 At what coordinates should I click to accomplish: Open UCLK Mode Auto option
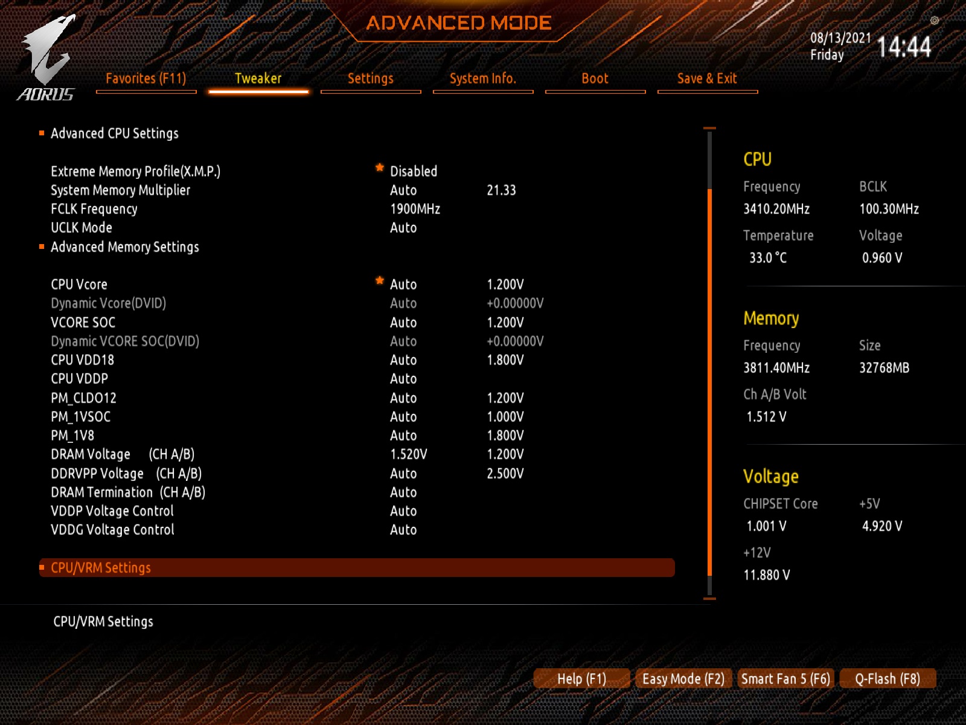(403, 227)
